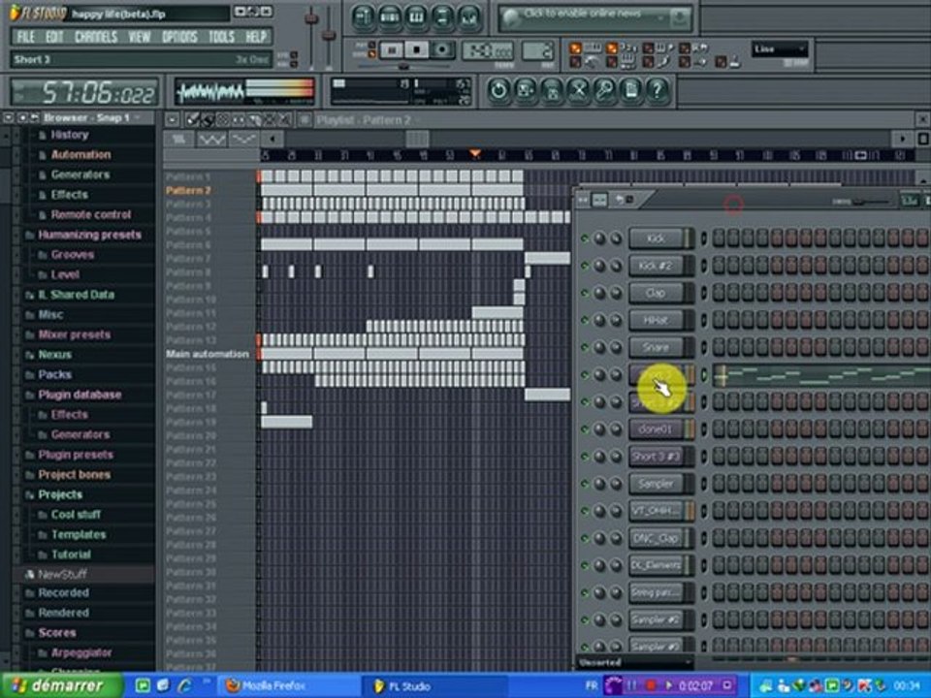Click the graph editor icon in channel window
This screenshot has width=931, height=698.
point(599,200)
